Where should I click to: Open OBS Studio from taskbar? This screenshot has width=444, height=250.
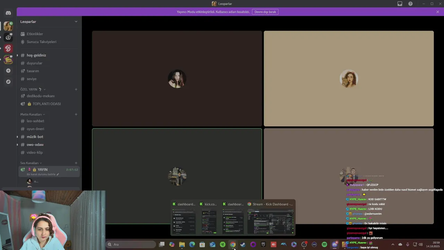pyautogui.click(x=304, y=244)
